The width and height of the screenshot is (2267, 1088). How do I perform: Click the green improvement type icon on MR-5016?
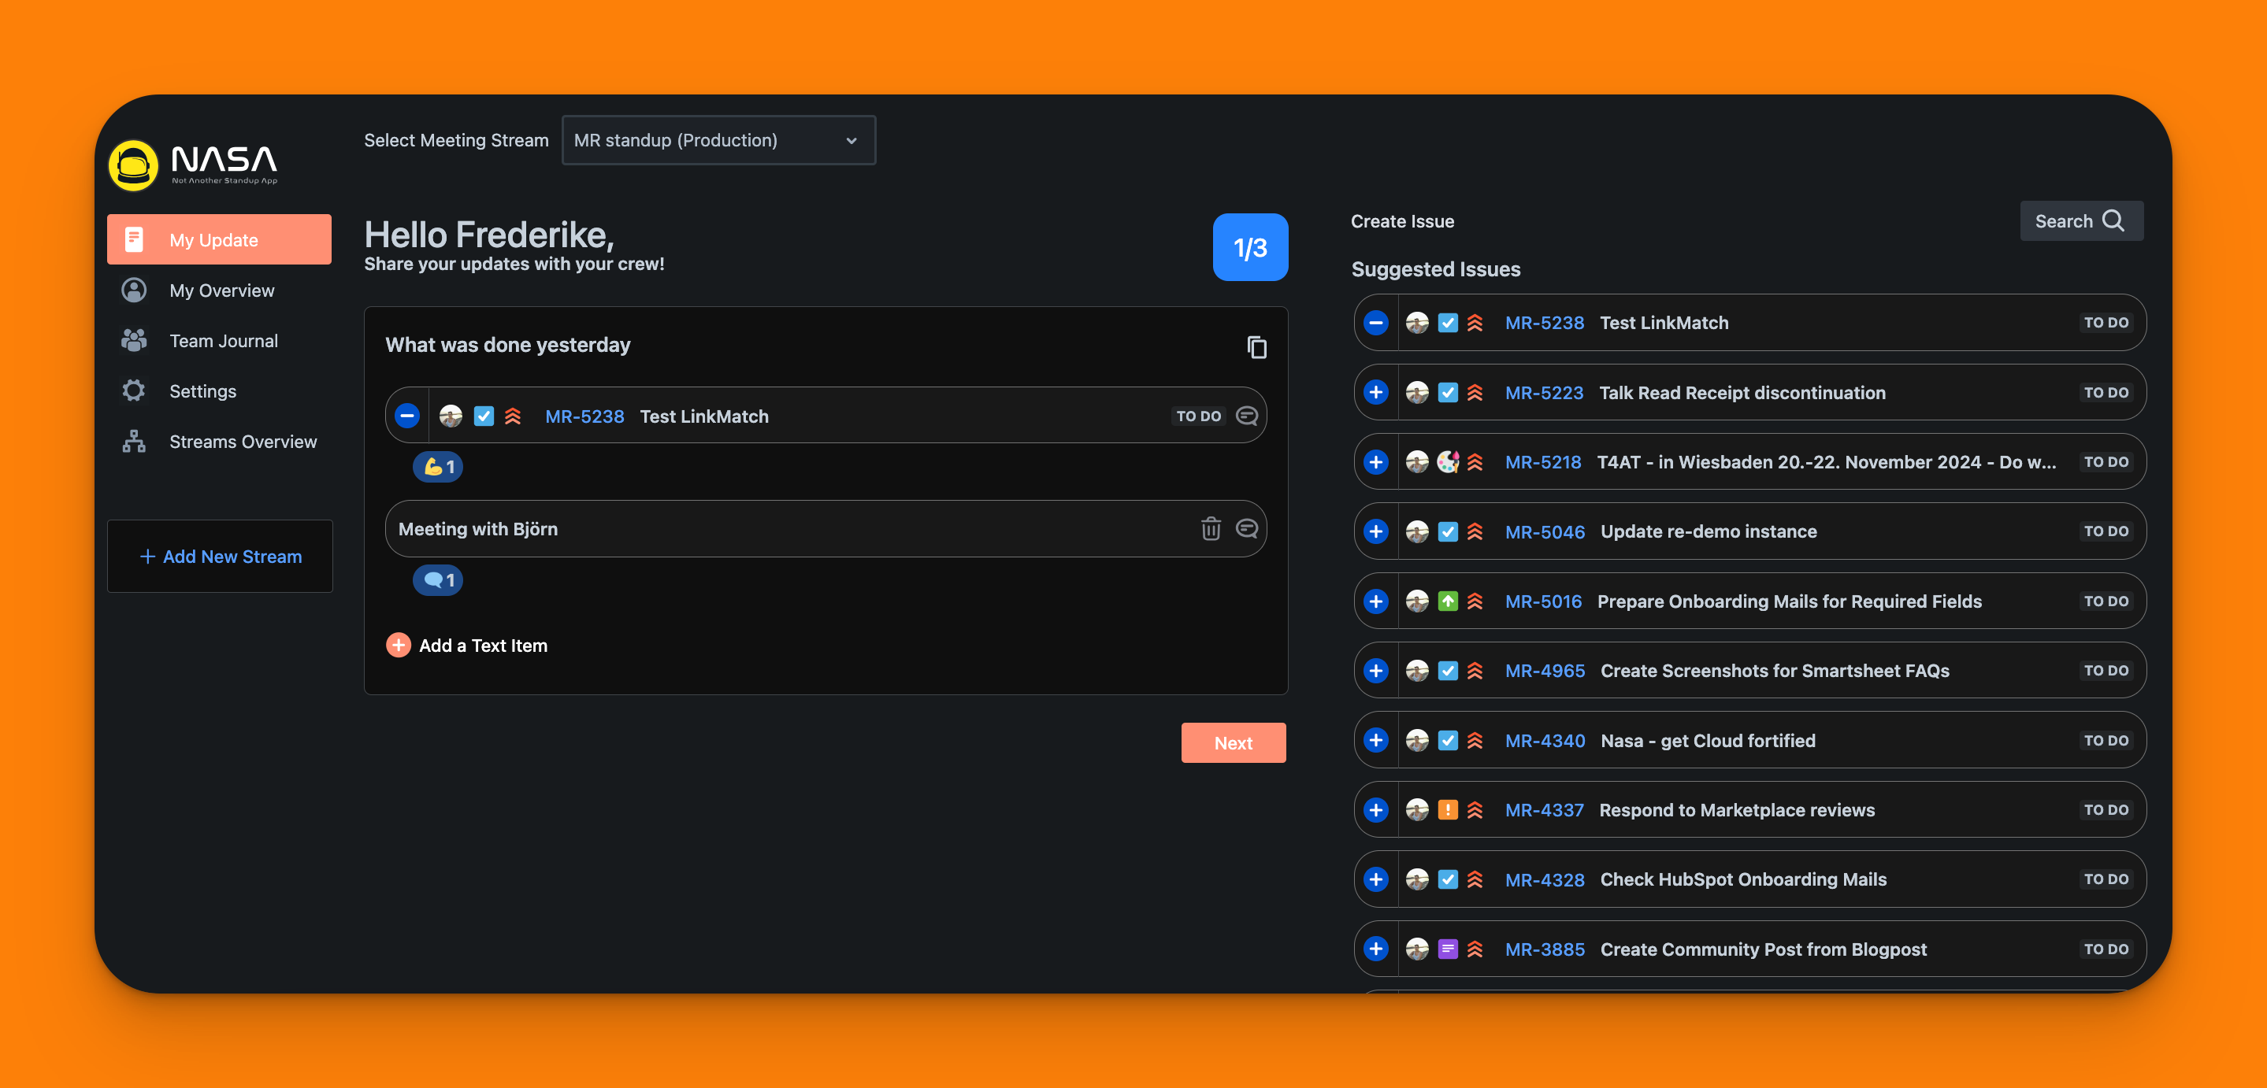coord(1448,601)
